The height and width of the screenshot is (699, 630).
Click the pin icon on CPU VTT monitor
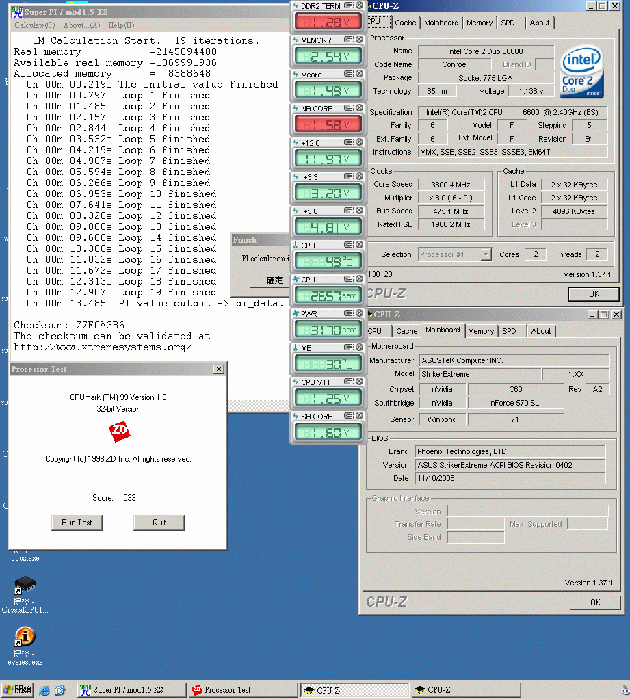click(x=349, y=382)
